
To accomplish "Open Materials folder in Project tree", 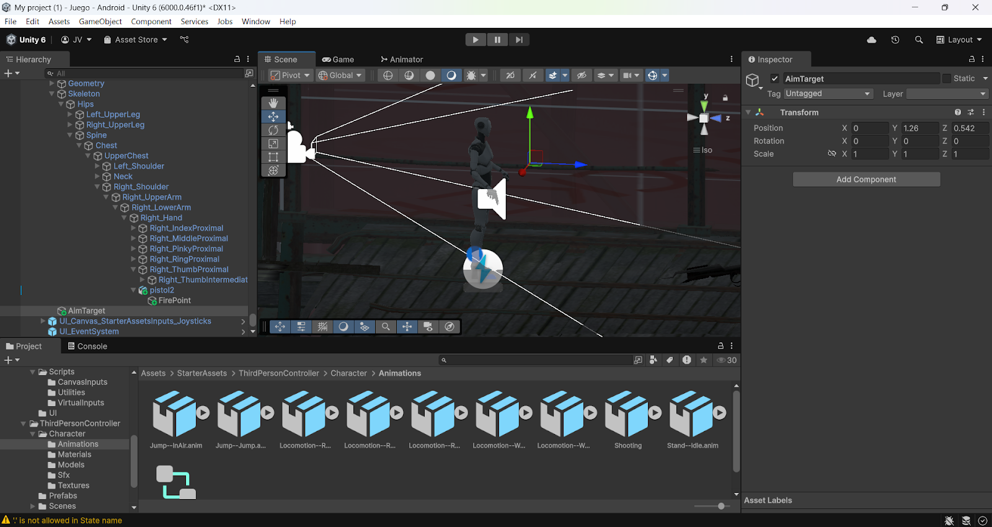I will (74, 454).
